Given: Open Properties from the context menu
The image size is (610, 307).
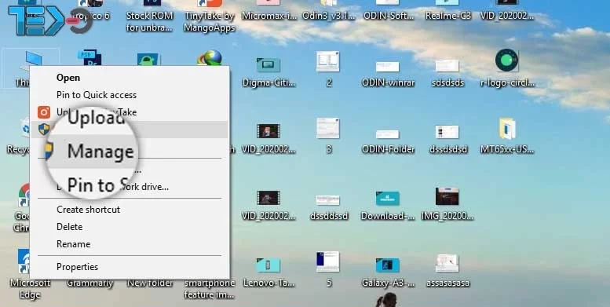Looking at the screenshot, I should (77, 267).
